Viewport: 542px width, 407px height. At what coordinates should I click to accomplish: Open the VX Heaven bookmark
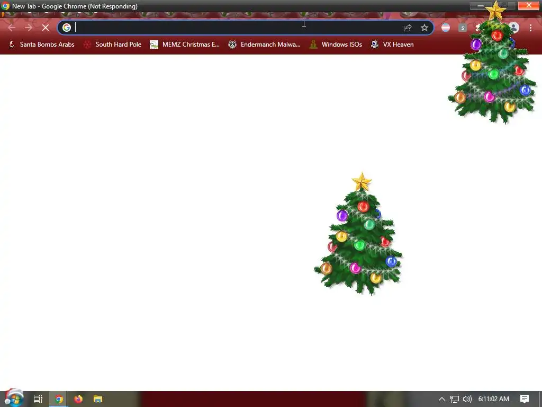(x=392, y=45)
